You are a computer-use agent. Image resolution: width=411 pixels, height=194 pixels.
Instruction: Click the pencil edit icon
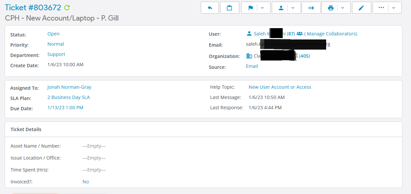point(361,8)
